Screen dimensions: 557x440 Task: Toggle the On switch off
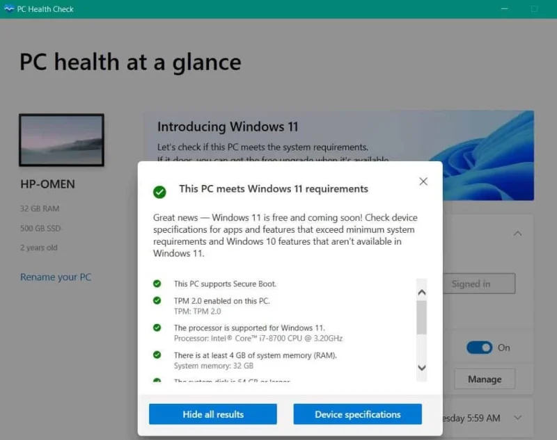pyautogui.click(x=480, y=348)
